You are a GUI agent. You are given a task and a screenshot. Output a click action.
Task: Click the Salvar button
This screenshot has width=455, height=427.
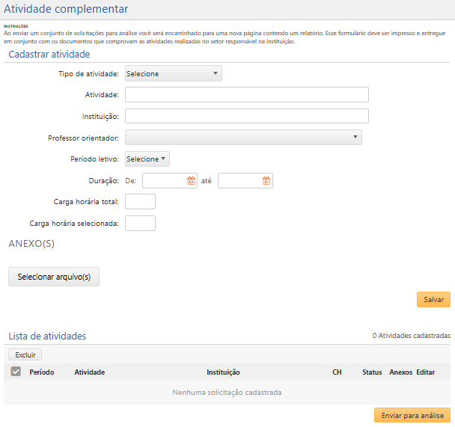pyautogui.click(x=433, y=299)
